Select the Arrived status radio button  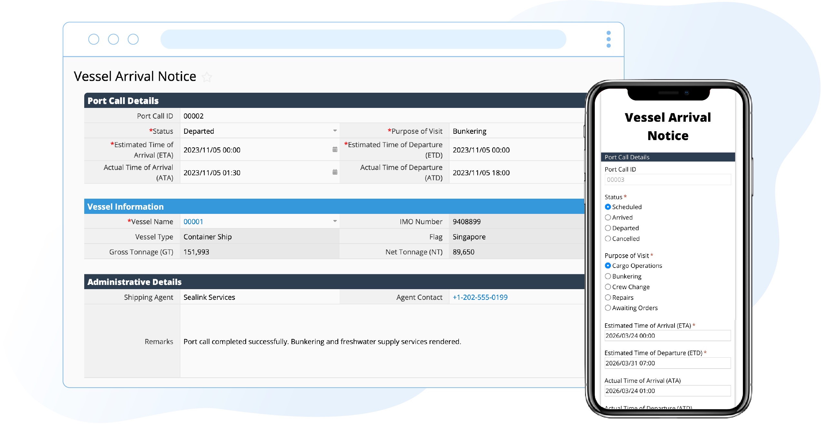click(x=608, y=217)
